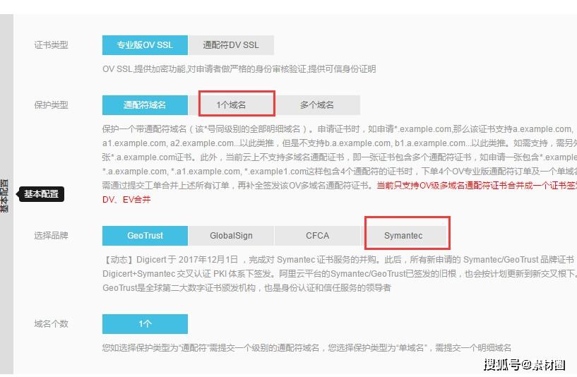Pick Symantec as the brand
Image resolution: width=577 pixels, height=377 pixels.
point(403,236)
